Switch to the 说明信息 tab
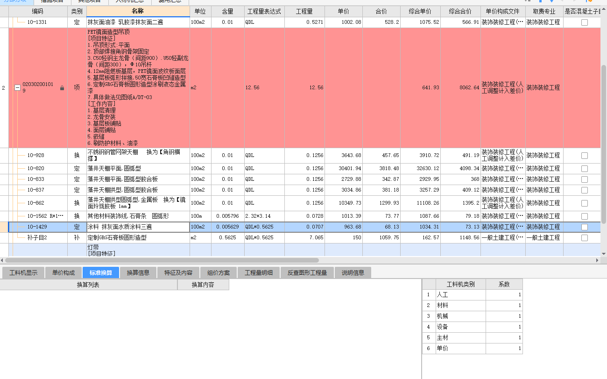 tap(353, 272)
